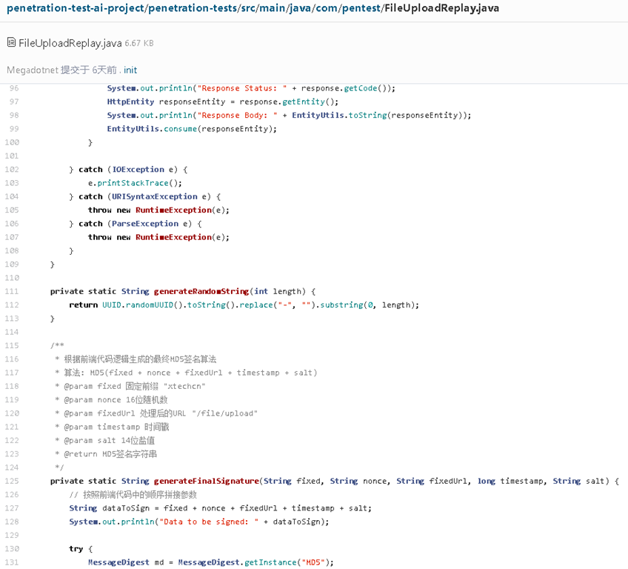
Task: Click the file icon beside FileUploadReplay.java
Action: [x=11, y=42]
